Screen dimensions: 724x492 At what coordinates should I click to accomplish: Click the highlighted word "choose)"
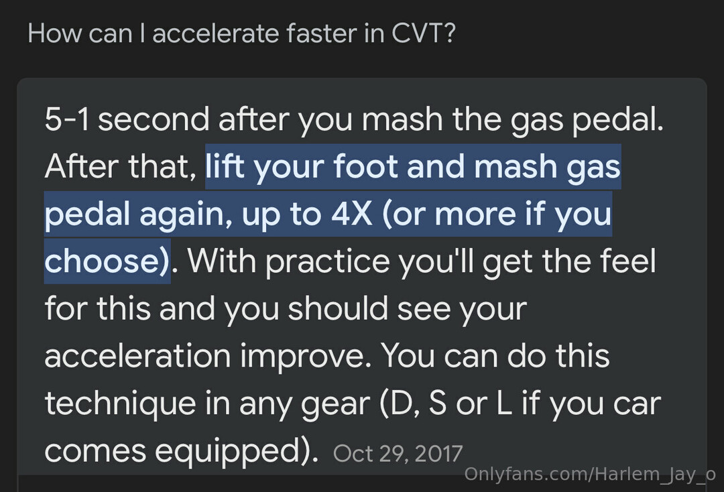coord(107,261)
